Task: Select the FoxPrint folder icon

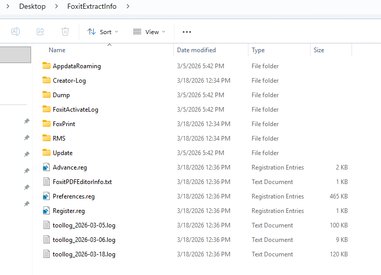Action: [47, 124]
